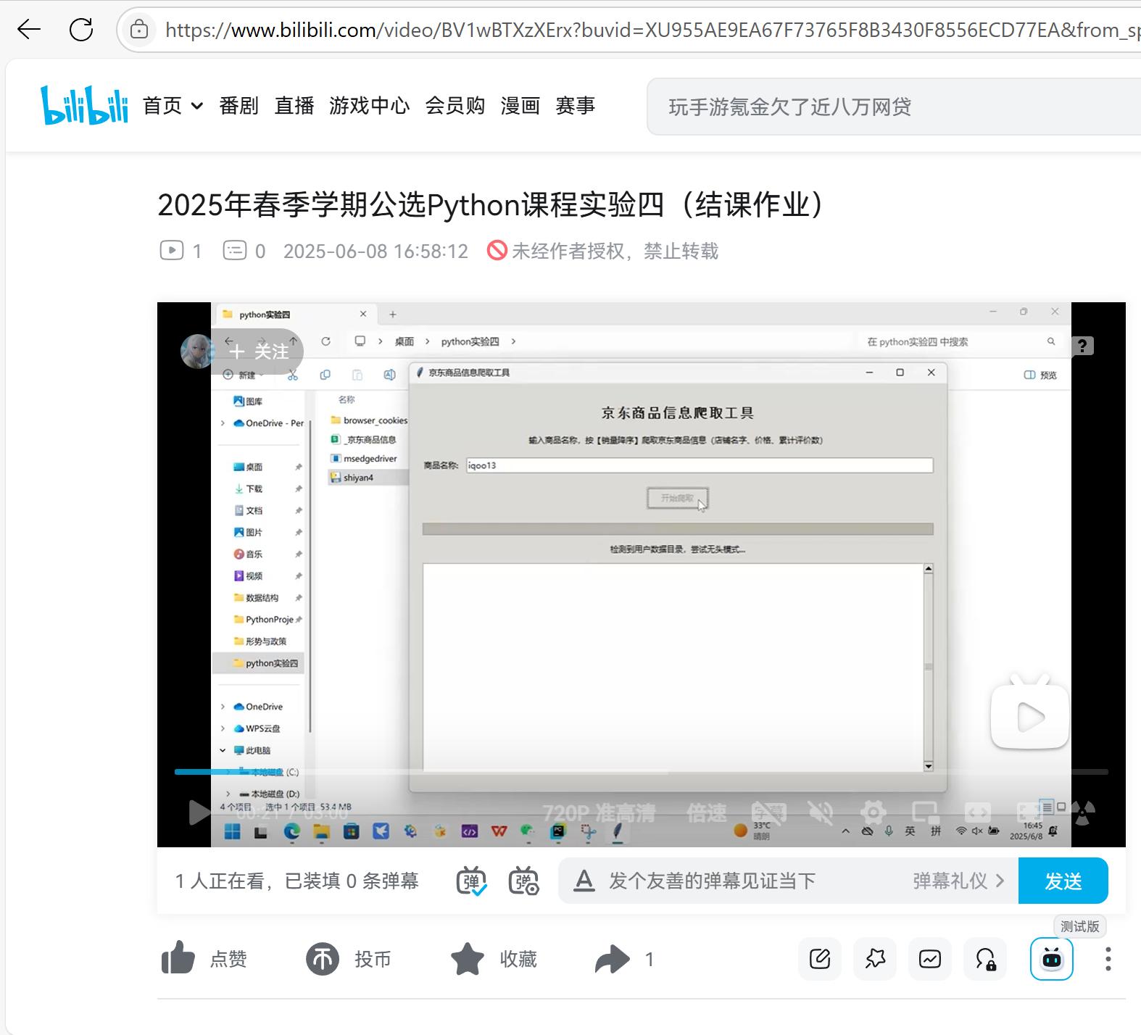Screen dimensions: 1141x1035
Task: Open 赛事 in the navigation bar
Action: tap(575, 106)
